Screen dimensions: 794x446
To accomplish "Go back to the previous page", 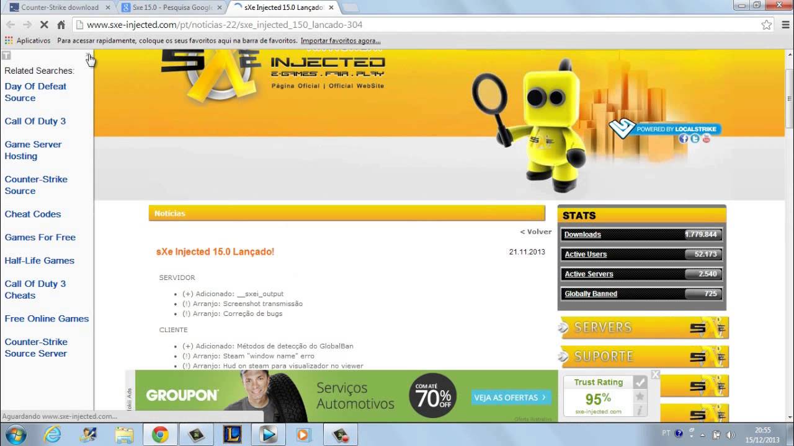I will coord(11,25).
